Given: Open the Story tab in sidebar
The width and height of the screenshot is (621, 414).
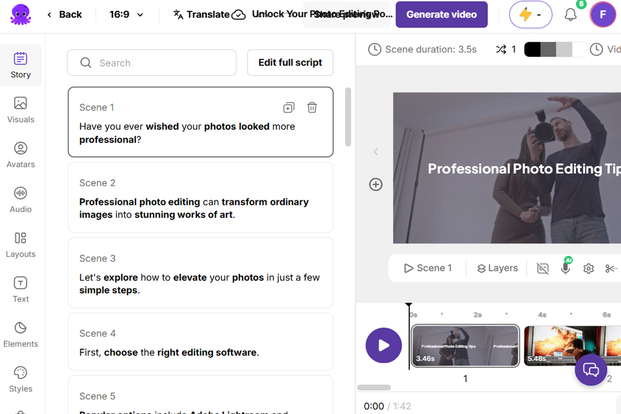Looking at the screenshot, I should (21, 65).
